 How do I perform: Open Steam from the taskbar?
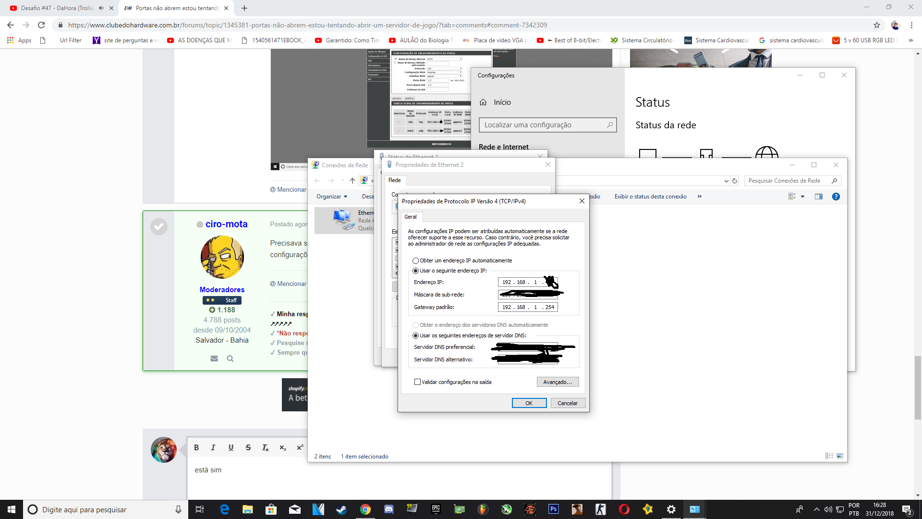(x=341, y=509)
